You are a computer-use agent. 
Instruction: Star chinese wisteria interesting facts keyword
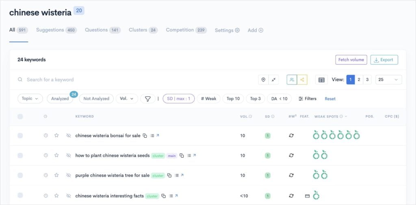coord(56,196)
